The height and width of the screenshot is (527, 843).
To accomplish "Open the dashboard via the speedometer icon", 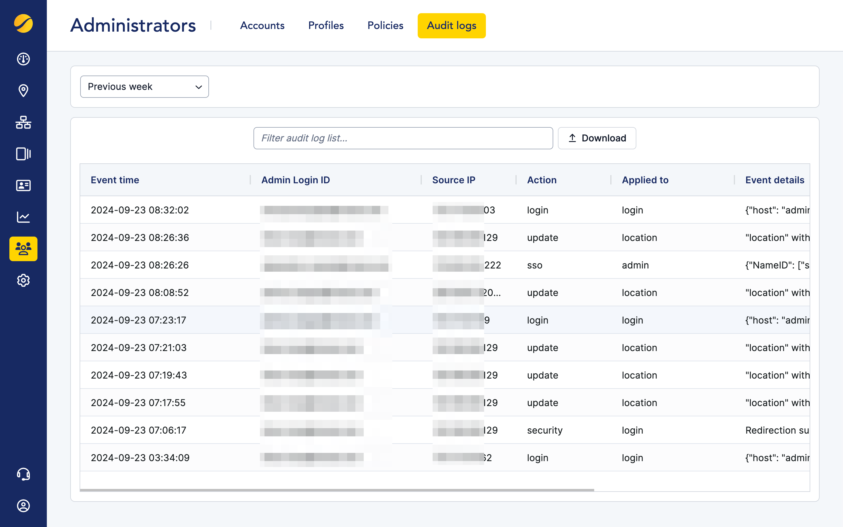I will (23, 59).
